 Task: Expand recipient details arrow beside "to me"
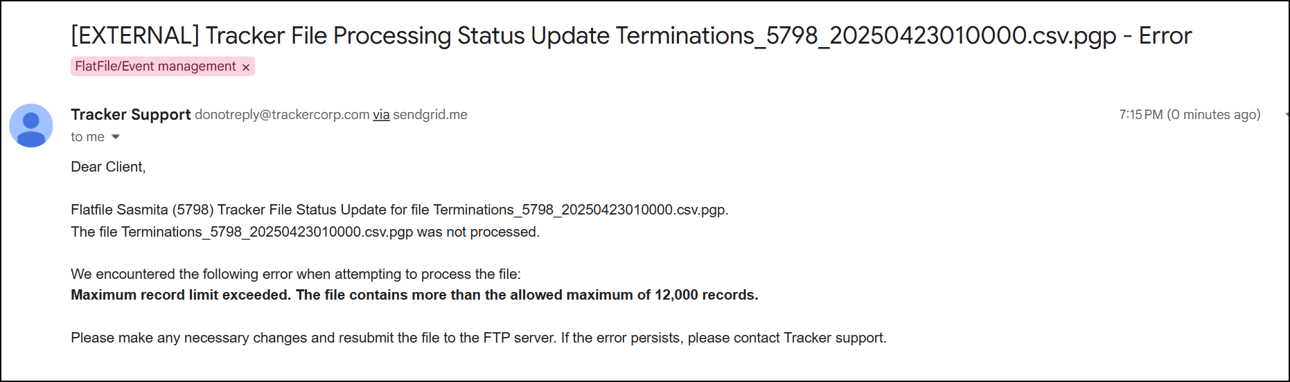point(116,136)
